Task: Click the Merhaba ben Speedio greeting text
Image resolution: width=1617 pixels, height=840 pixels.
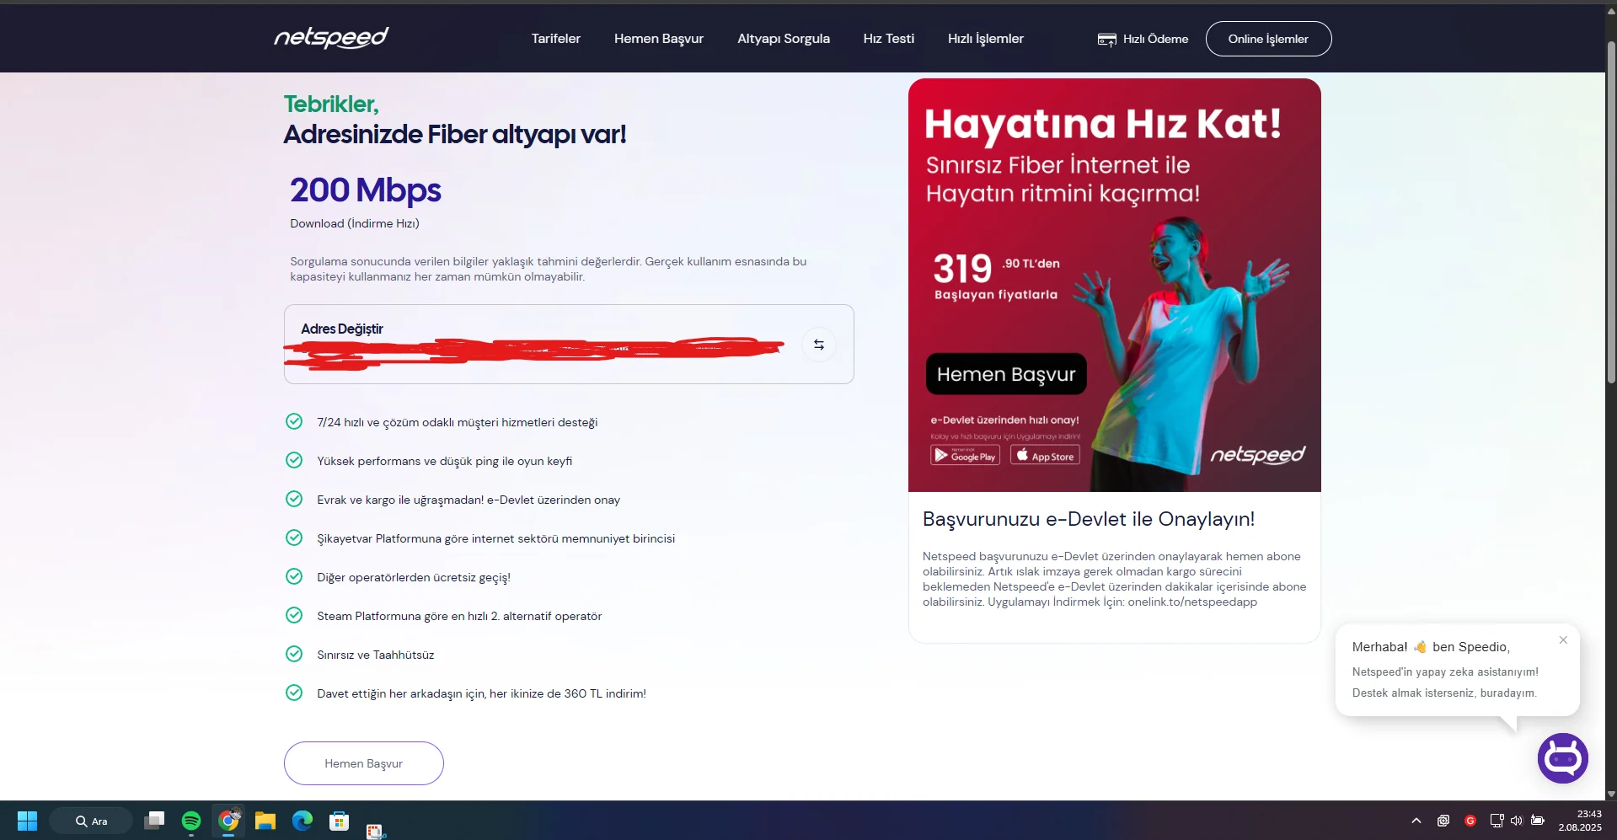Action: coord(1431,647)
